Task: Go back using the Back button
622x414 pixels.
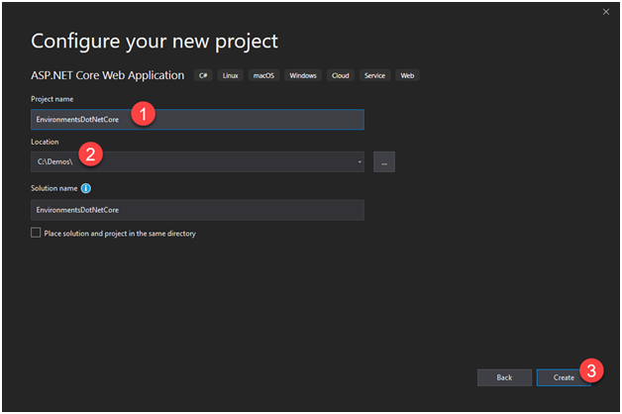Action: 504,377
